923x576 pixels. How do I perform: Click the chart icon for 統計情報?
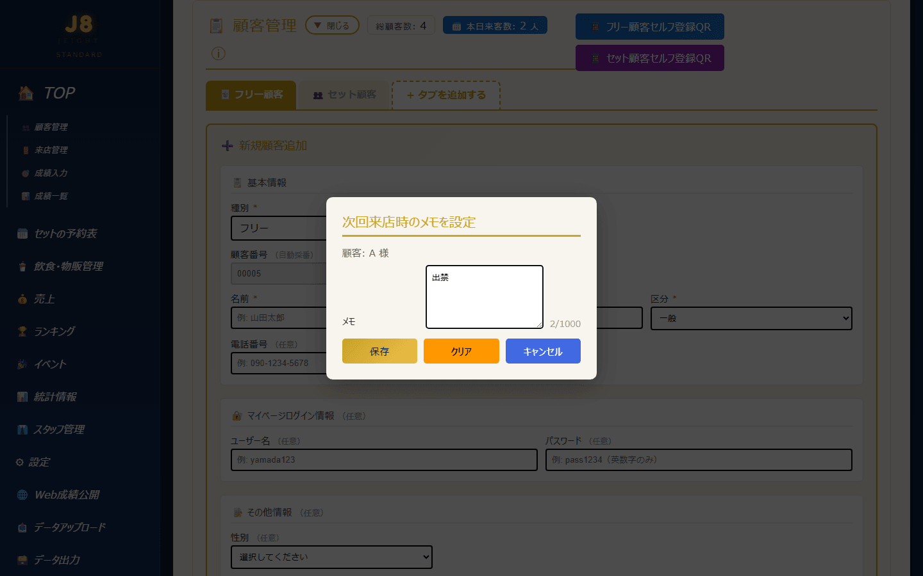point(22,397)
